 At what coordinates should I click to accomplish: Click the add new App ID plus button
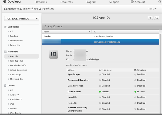(150, 18)
